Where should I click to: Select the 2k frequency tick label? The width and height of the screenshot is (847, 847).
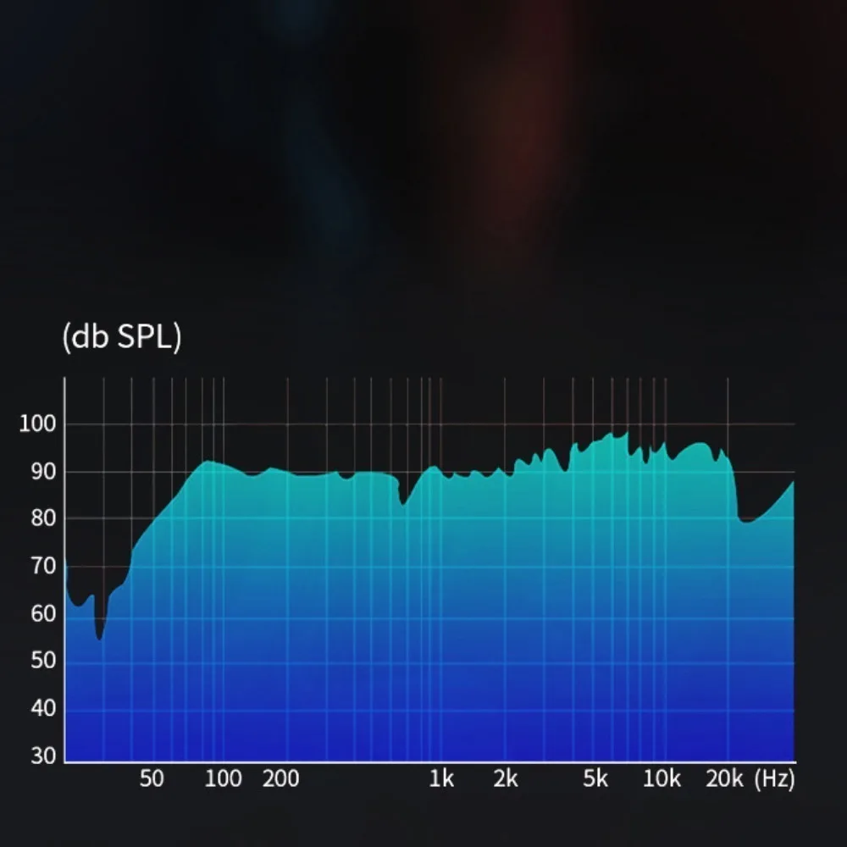pyautogui.click(x=507, y=777)
